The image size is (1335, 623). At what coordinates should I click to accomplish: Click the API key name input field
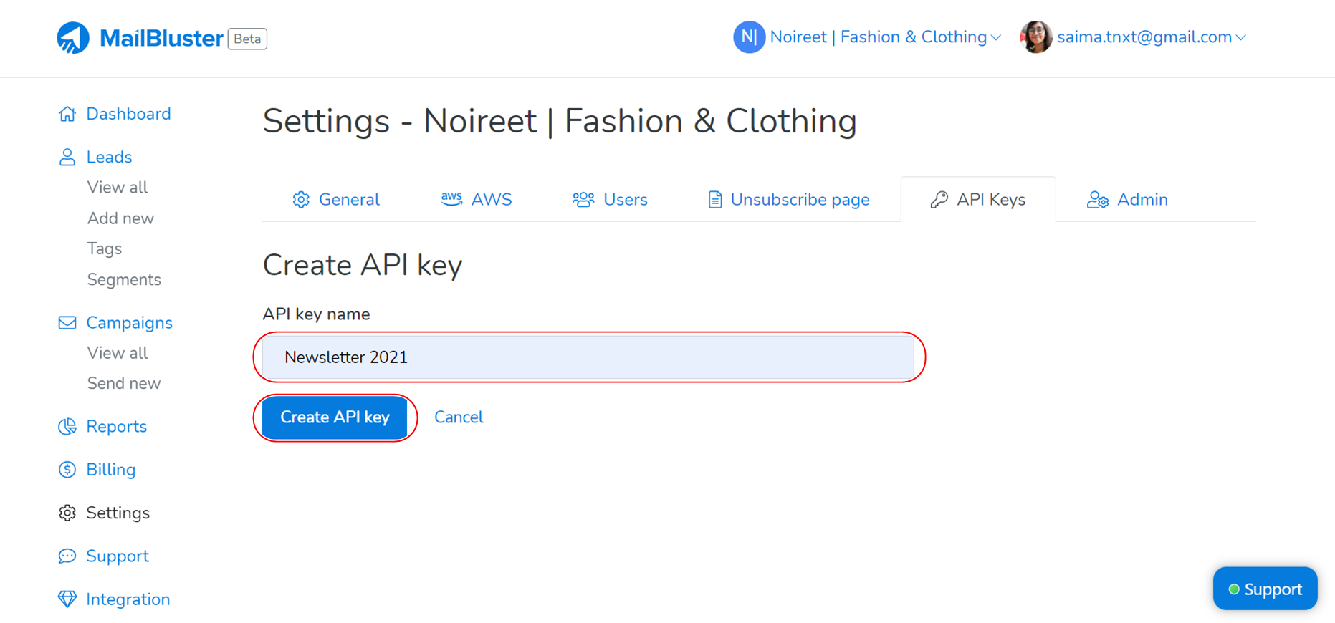[x=588, y=357]
